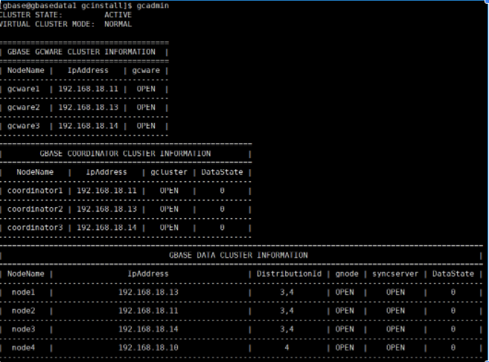This screenshot has width=489, height=362.
Task: Click OPEN status in coordinator3 row
Action: click(169, 227)
